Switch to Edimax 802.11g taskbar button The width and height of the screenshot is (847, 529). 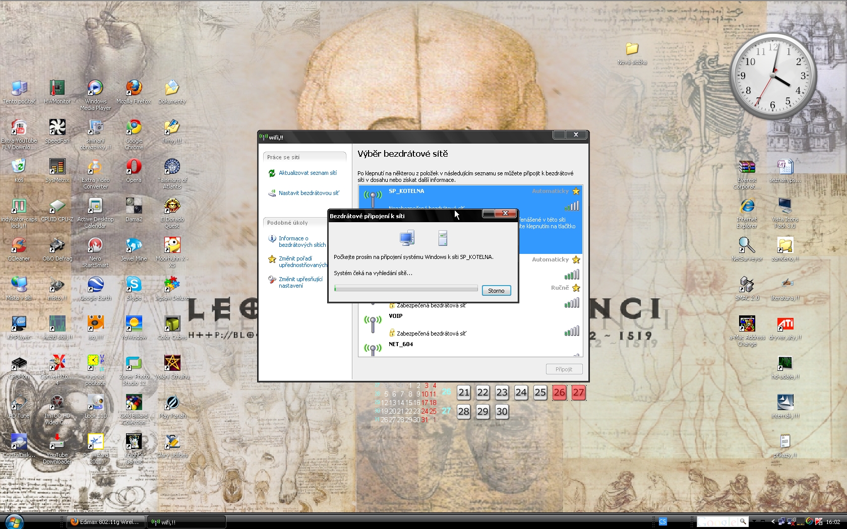(x=106, y=522)
